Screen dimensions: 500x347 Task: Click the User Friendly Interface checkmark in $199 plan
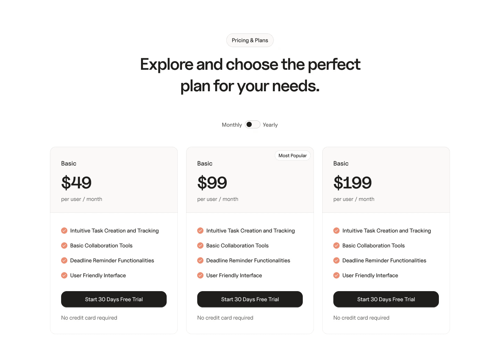[336, 275]
